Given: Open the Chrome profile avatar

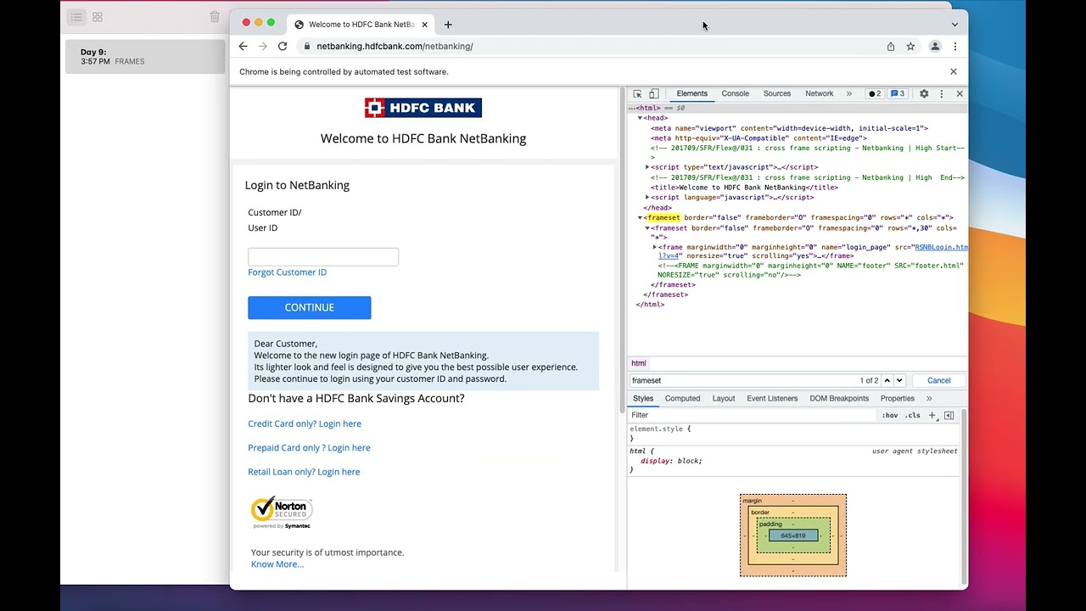Looking at the screenshot, I should tap(935, 47).
